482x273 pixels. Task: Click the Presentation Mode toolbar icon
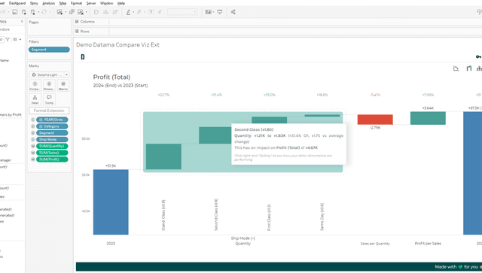(220, 12)
